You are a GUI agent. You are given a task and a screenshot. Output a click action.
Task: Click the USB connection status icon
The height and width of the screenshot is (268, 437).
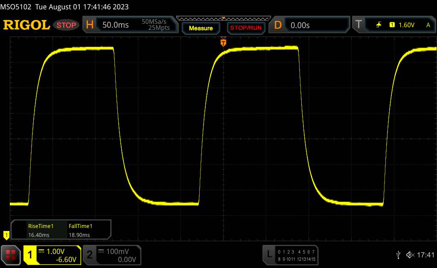(399, 255)
